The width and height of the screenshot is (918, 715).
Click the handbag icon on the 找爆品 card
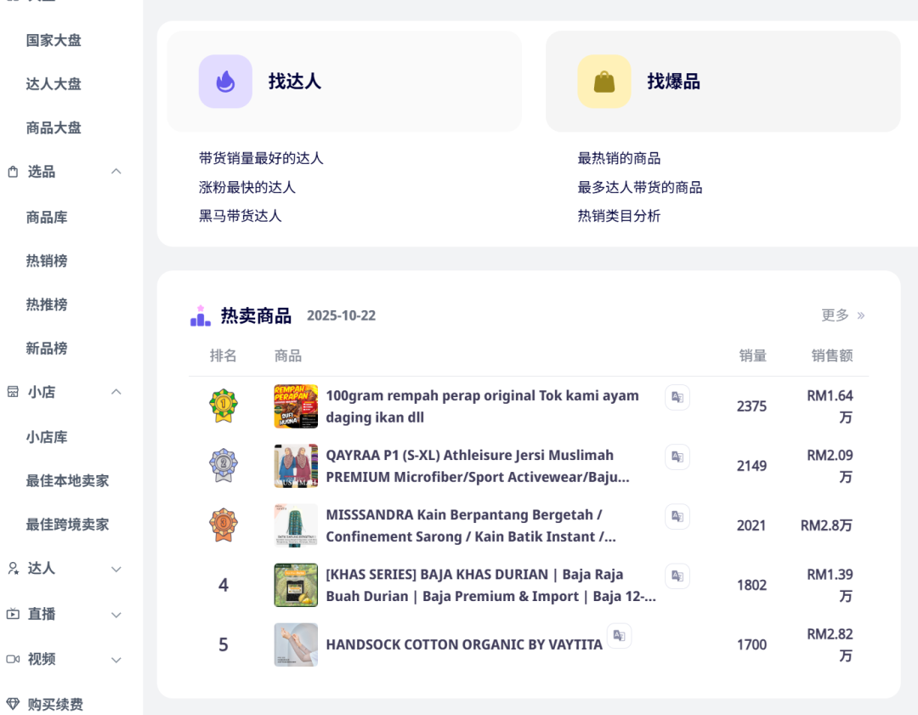603,81
